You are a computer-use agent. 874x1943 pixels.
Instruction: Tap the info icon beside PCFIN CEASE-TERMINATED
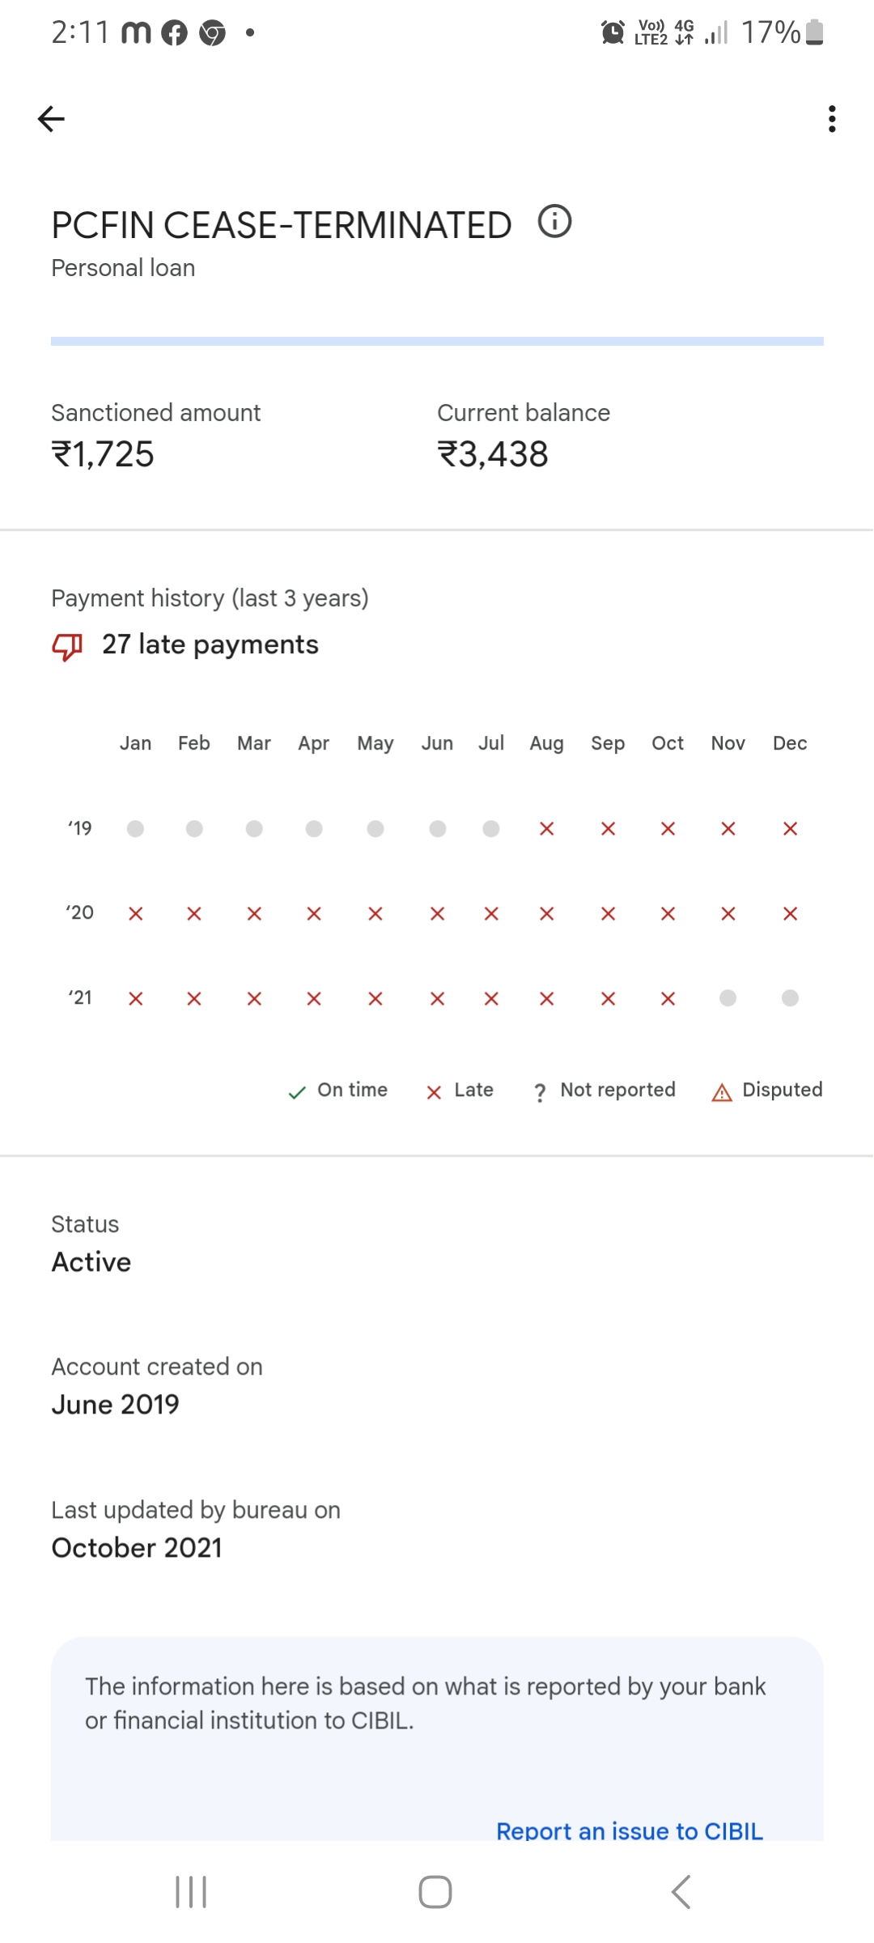[555, 222]
